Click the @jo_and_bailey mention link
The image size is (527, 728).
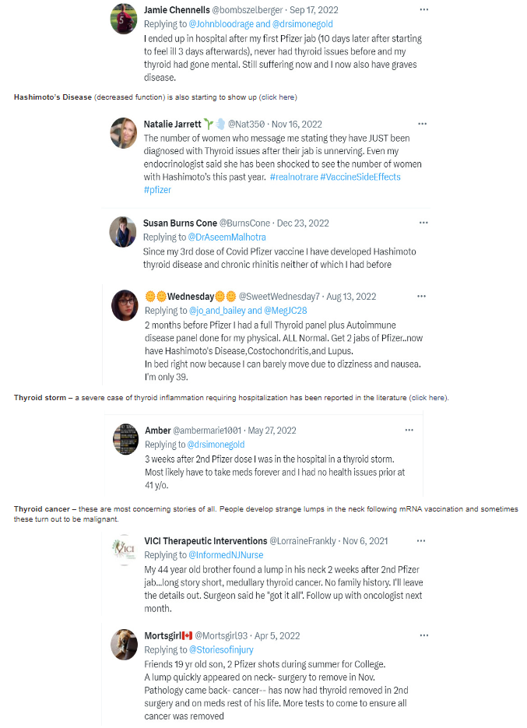coord(222,311)
